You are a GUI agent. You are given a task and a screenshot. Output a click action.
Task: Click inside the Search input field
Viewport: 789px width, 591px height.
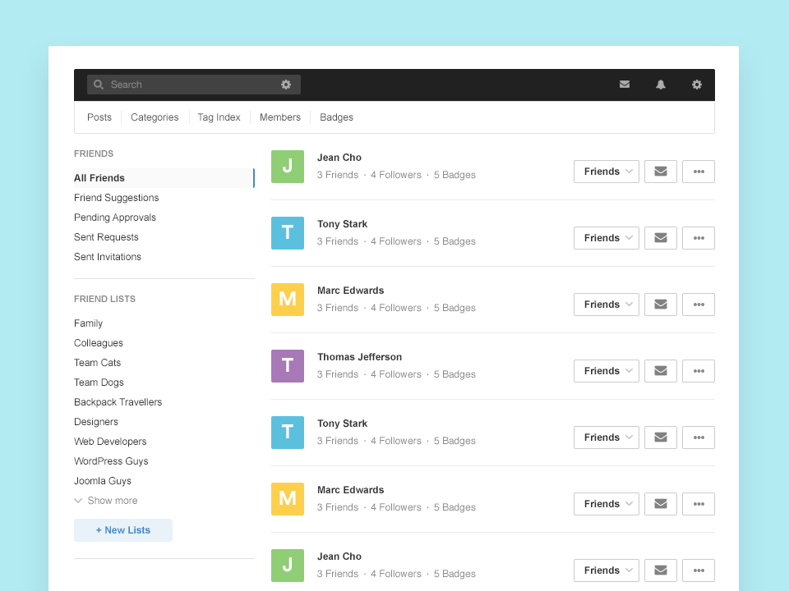coord(164,85)
